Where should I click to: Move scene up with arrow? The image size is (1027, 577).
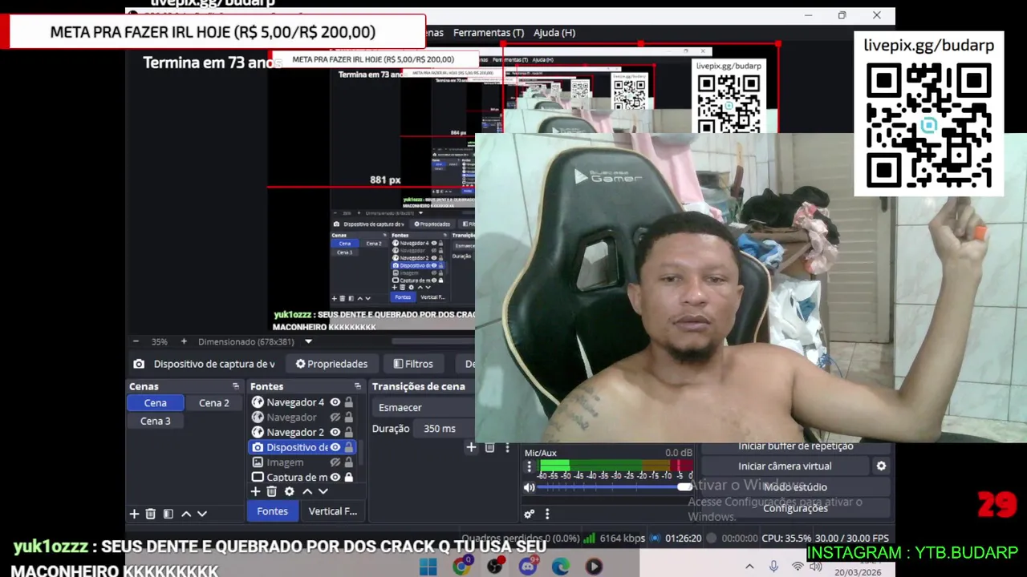186,514
